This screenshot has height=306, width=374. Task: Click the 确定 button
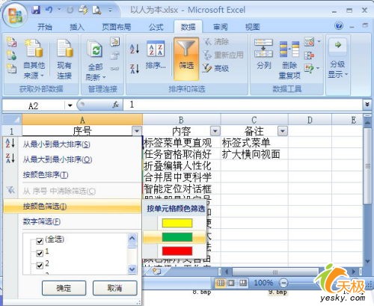coord(64,288)
